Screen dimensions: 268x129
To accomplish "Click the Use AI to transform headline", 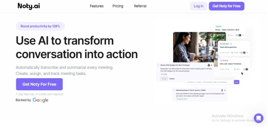I will tap(77, 47).
